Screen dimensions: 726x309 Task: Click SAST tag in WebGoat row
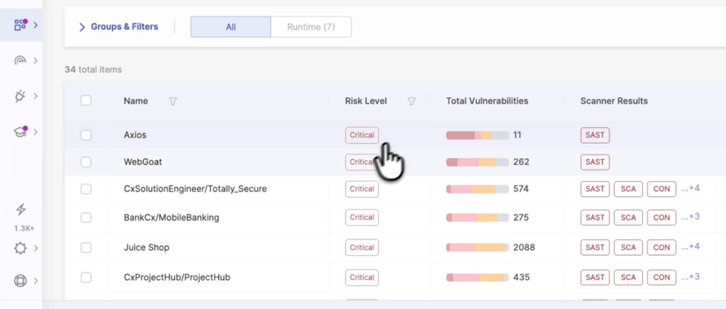(x=595, y=162)
